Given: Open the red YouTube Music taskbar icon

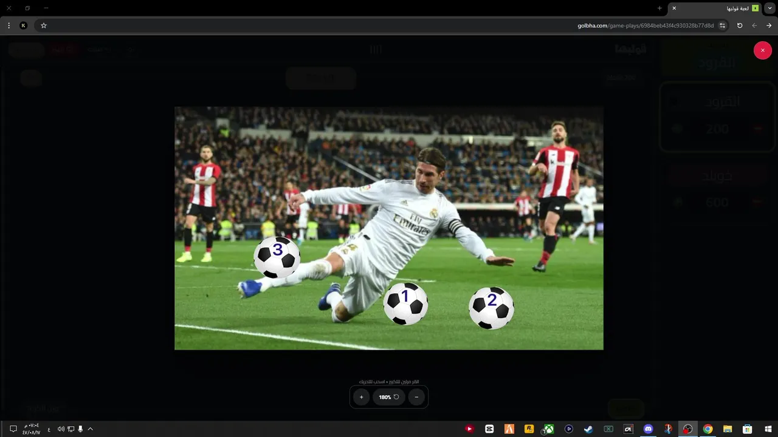Looking at the screenshot, I should coord(469,429).
